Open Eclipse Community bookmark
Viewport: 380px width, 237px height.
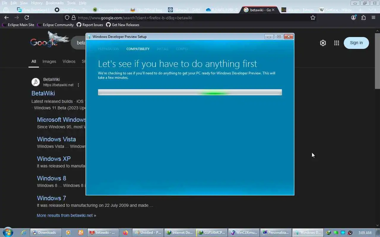[x=55, y=25]
